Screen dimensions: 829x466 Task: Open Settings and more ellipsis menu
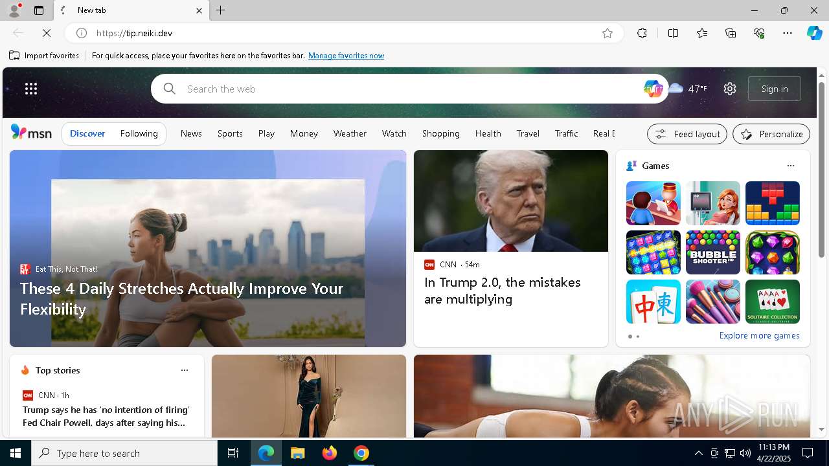(x=788, y=33)
